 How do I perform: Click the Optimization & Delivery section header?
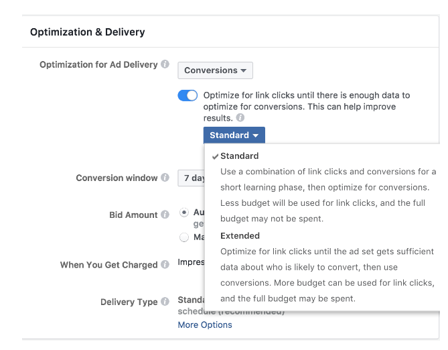point(88,32)
